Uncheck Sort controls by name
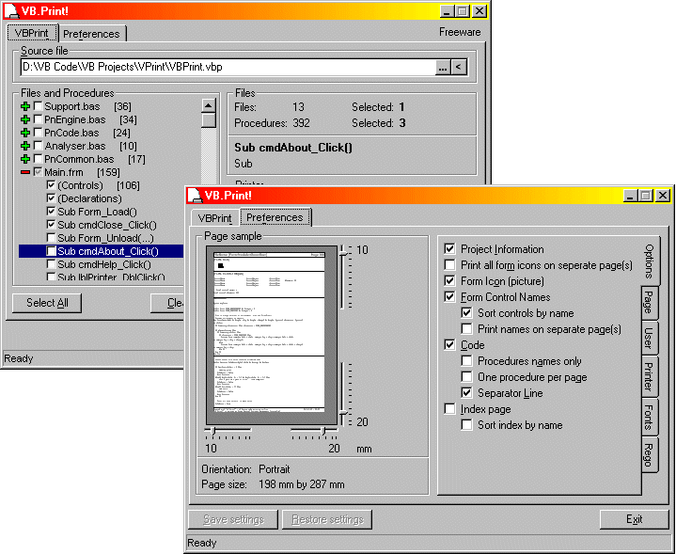The width and height of the screenshot is (676, 554). point(466,313)
